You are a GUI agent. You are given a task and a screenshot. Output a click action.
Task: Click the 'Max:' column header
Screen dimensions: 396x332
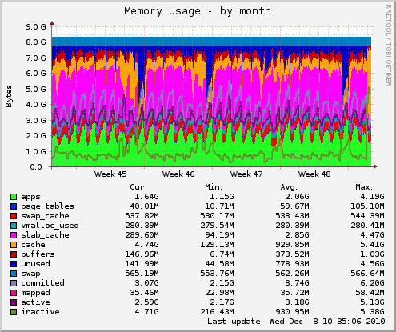pos(364,187)
